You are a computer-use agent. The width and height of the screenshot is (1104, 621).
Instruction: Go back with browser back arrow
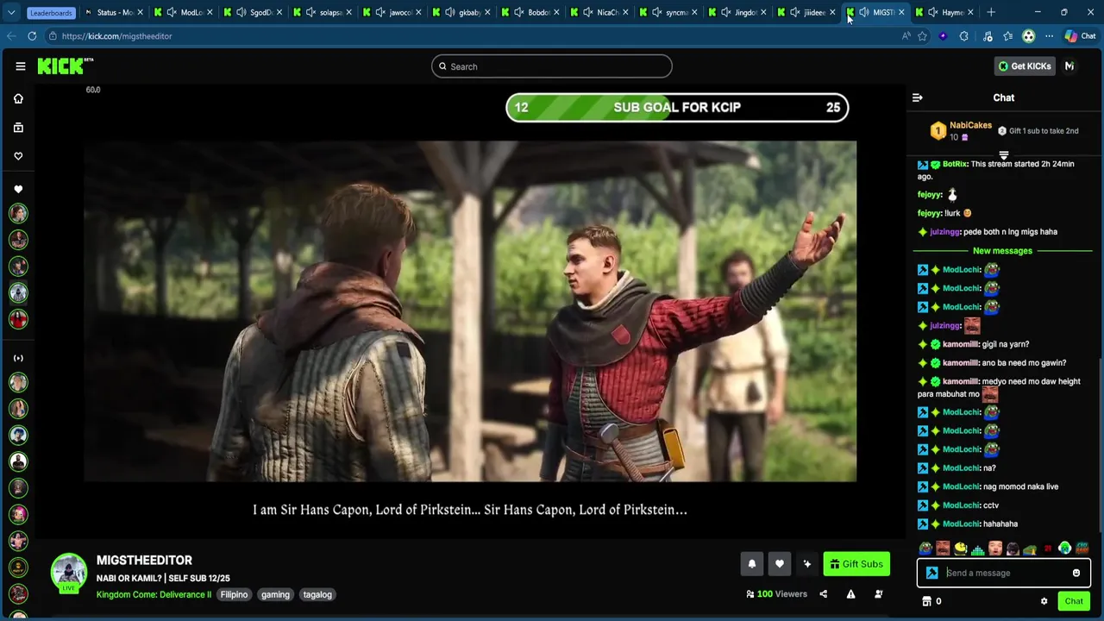11,36
